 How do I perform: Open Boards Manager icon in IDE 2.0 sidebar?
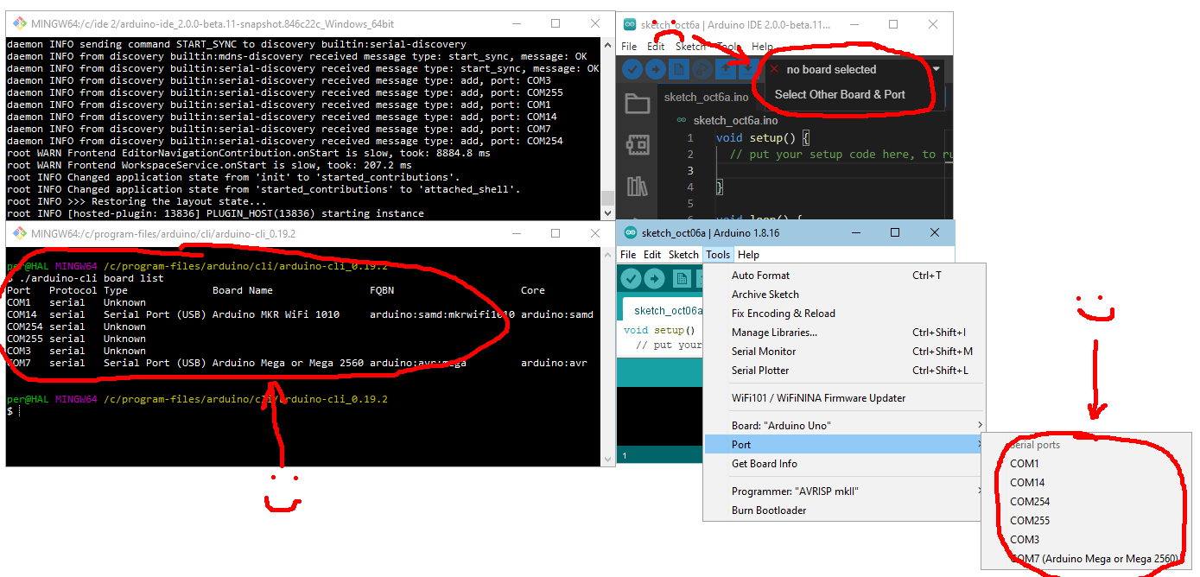coord(638,144)
